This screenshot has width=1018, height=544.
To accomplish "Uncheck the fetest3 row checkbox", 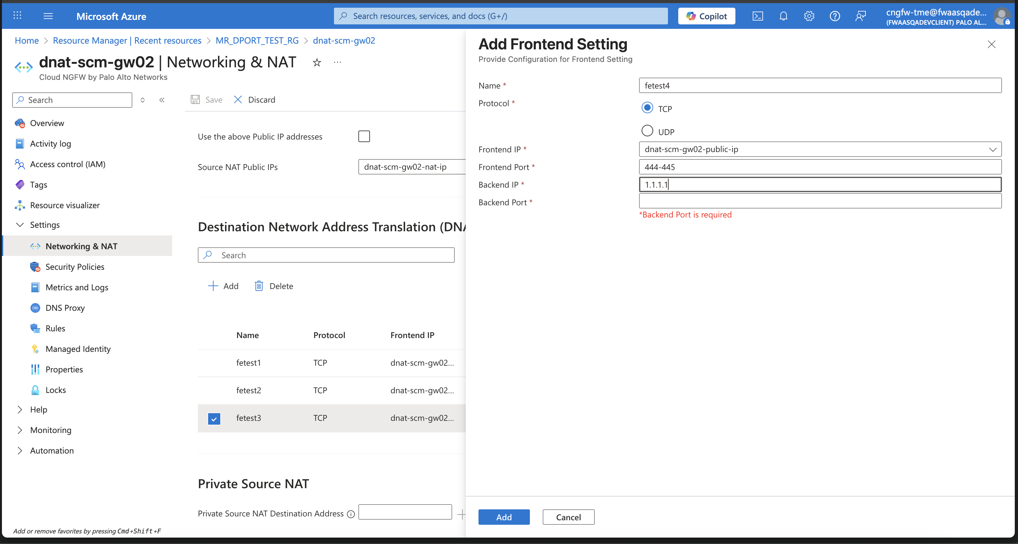I will 214,418.
